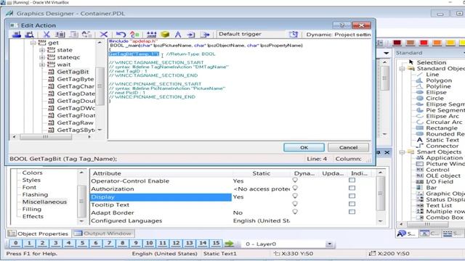Click the Cut scissors icon

pyautogui.click(x=46, y=34)
